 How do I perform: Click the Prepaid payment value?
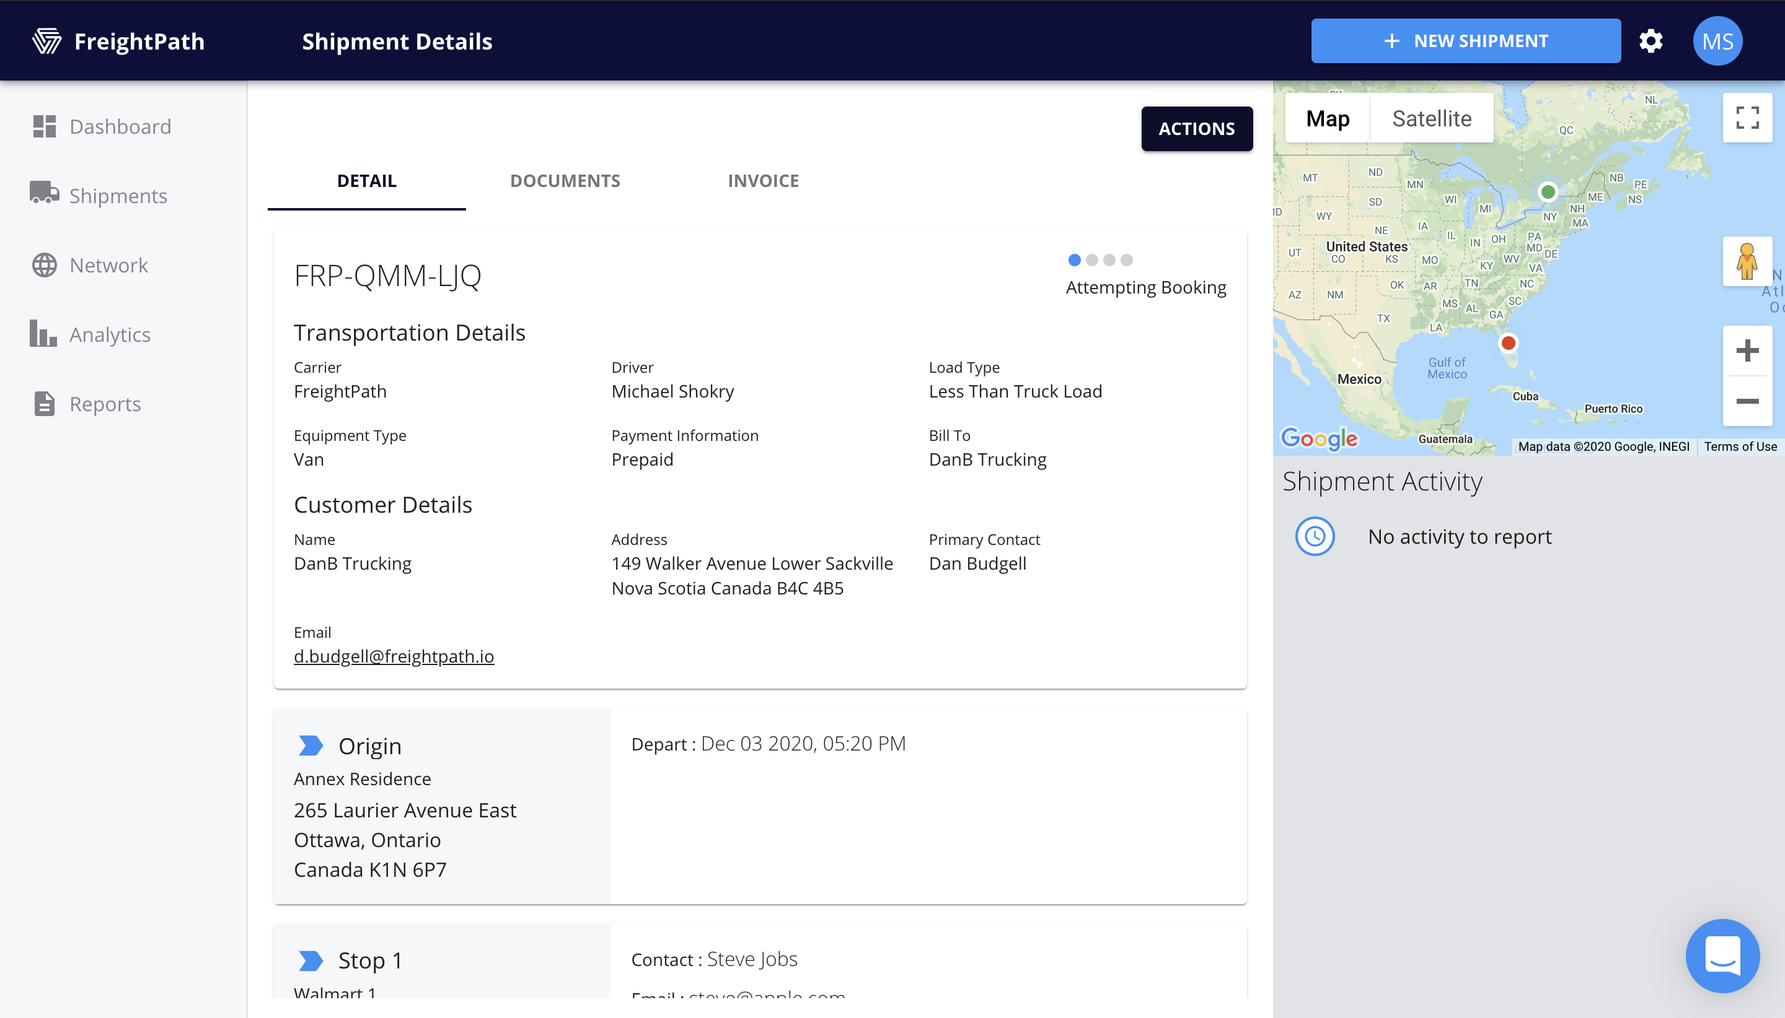641,459
